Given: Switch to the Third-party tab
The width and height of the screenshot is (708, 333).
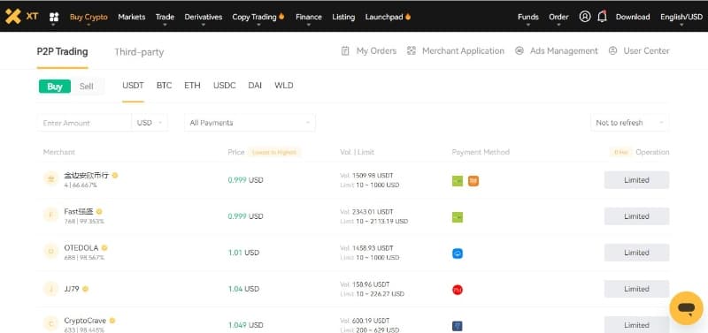Looking at the screenshot, I should [139, 52].
